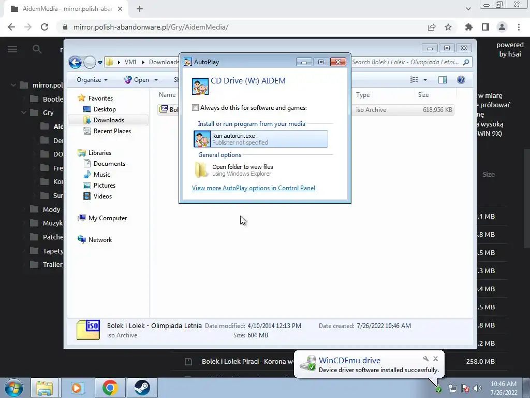Select the iso file icon in list

[x=164, y=109]
